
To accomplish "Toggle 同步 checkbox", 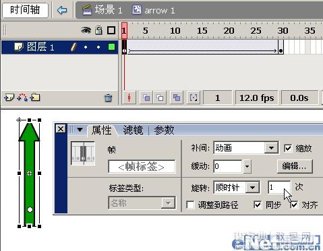I will click(258, 205).
